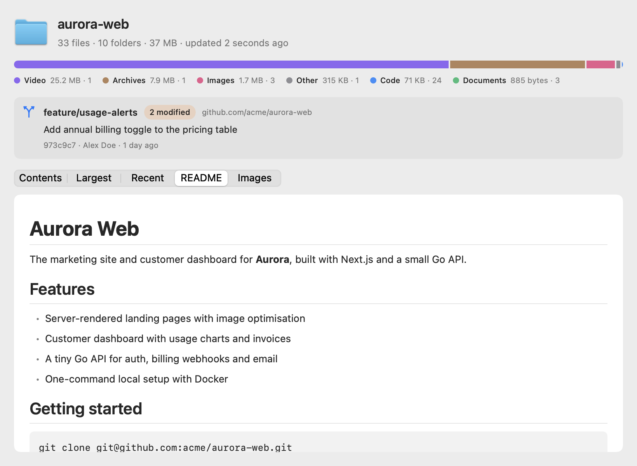Click the 2 modified badge
Image resolution: width=637 pixels, height=466 pixels.
tap(170, 112)
